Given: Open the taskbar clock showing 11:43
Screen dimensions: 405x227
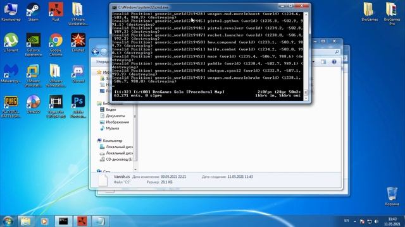Looking at the screenshot, I should tap(392, 221).
